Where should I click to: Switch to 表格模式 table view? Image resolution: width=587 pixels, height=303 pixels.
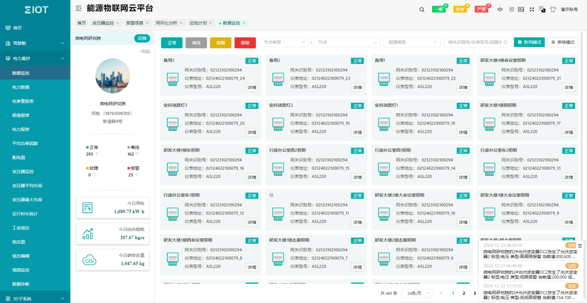[563, 42]
